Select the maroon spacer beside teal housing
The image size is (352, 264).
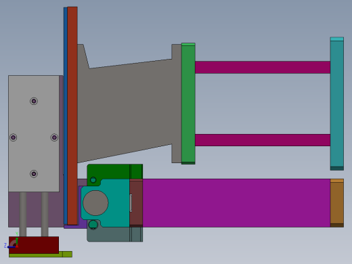(x=136, y=203)
